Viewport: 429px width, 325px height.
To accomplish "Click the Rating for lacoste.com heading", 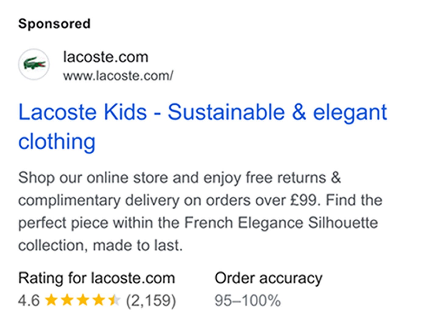I will coord(96,278).
